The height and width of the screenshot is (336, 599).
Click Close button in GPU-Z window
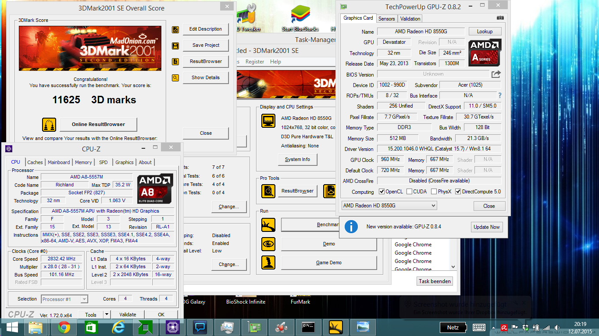pos(489,206)
